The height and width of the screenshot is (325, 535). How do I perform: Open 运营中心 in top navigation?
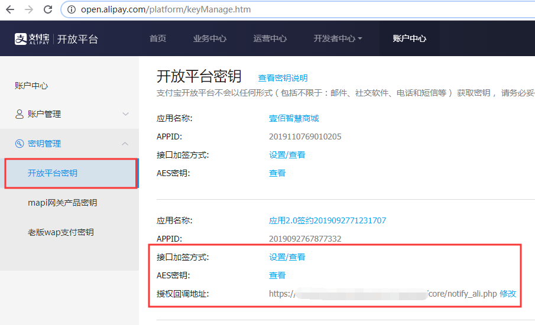(270, 38)
